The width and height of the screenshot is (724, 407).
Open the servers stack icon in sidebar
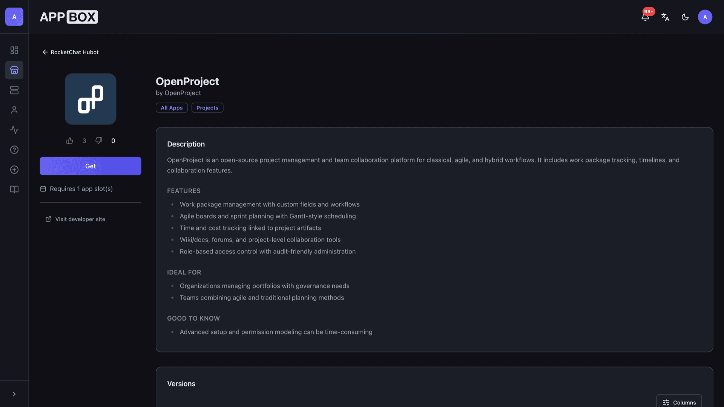[x=14, y=90]
